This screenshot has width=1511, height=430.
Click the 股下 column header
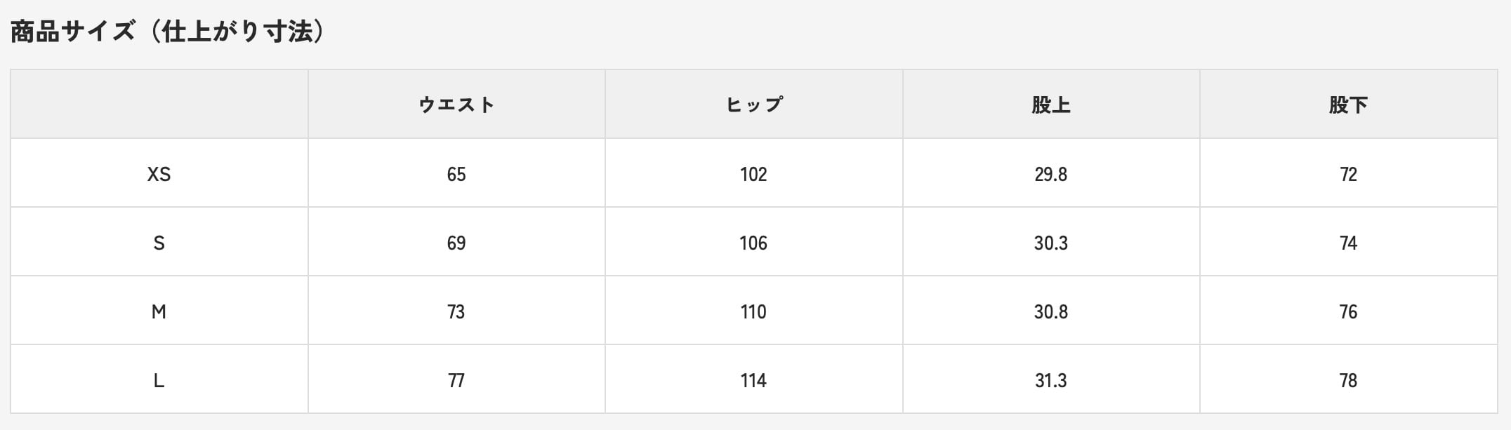click(1348, 105)
